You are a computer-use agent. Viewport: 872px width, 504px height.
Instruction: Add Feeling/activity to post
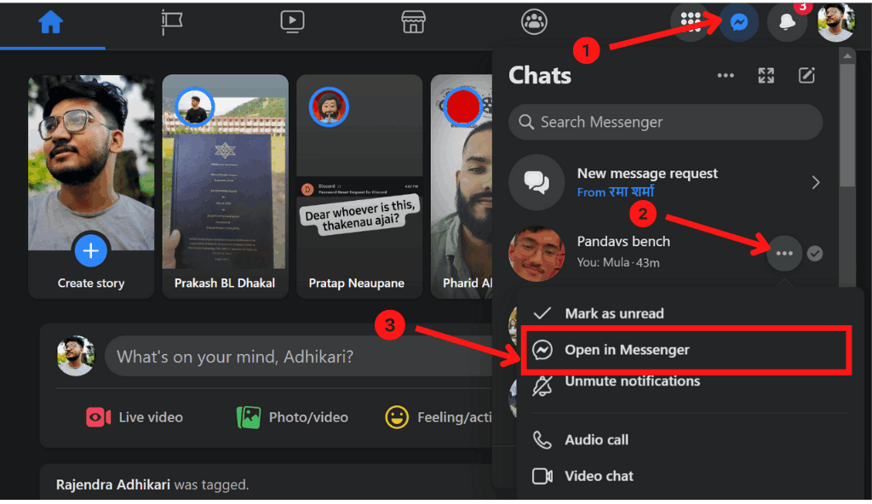point(439,417)
